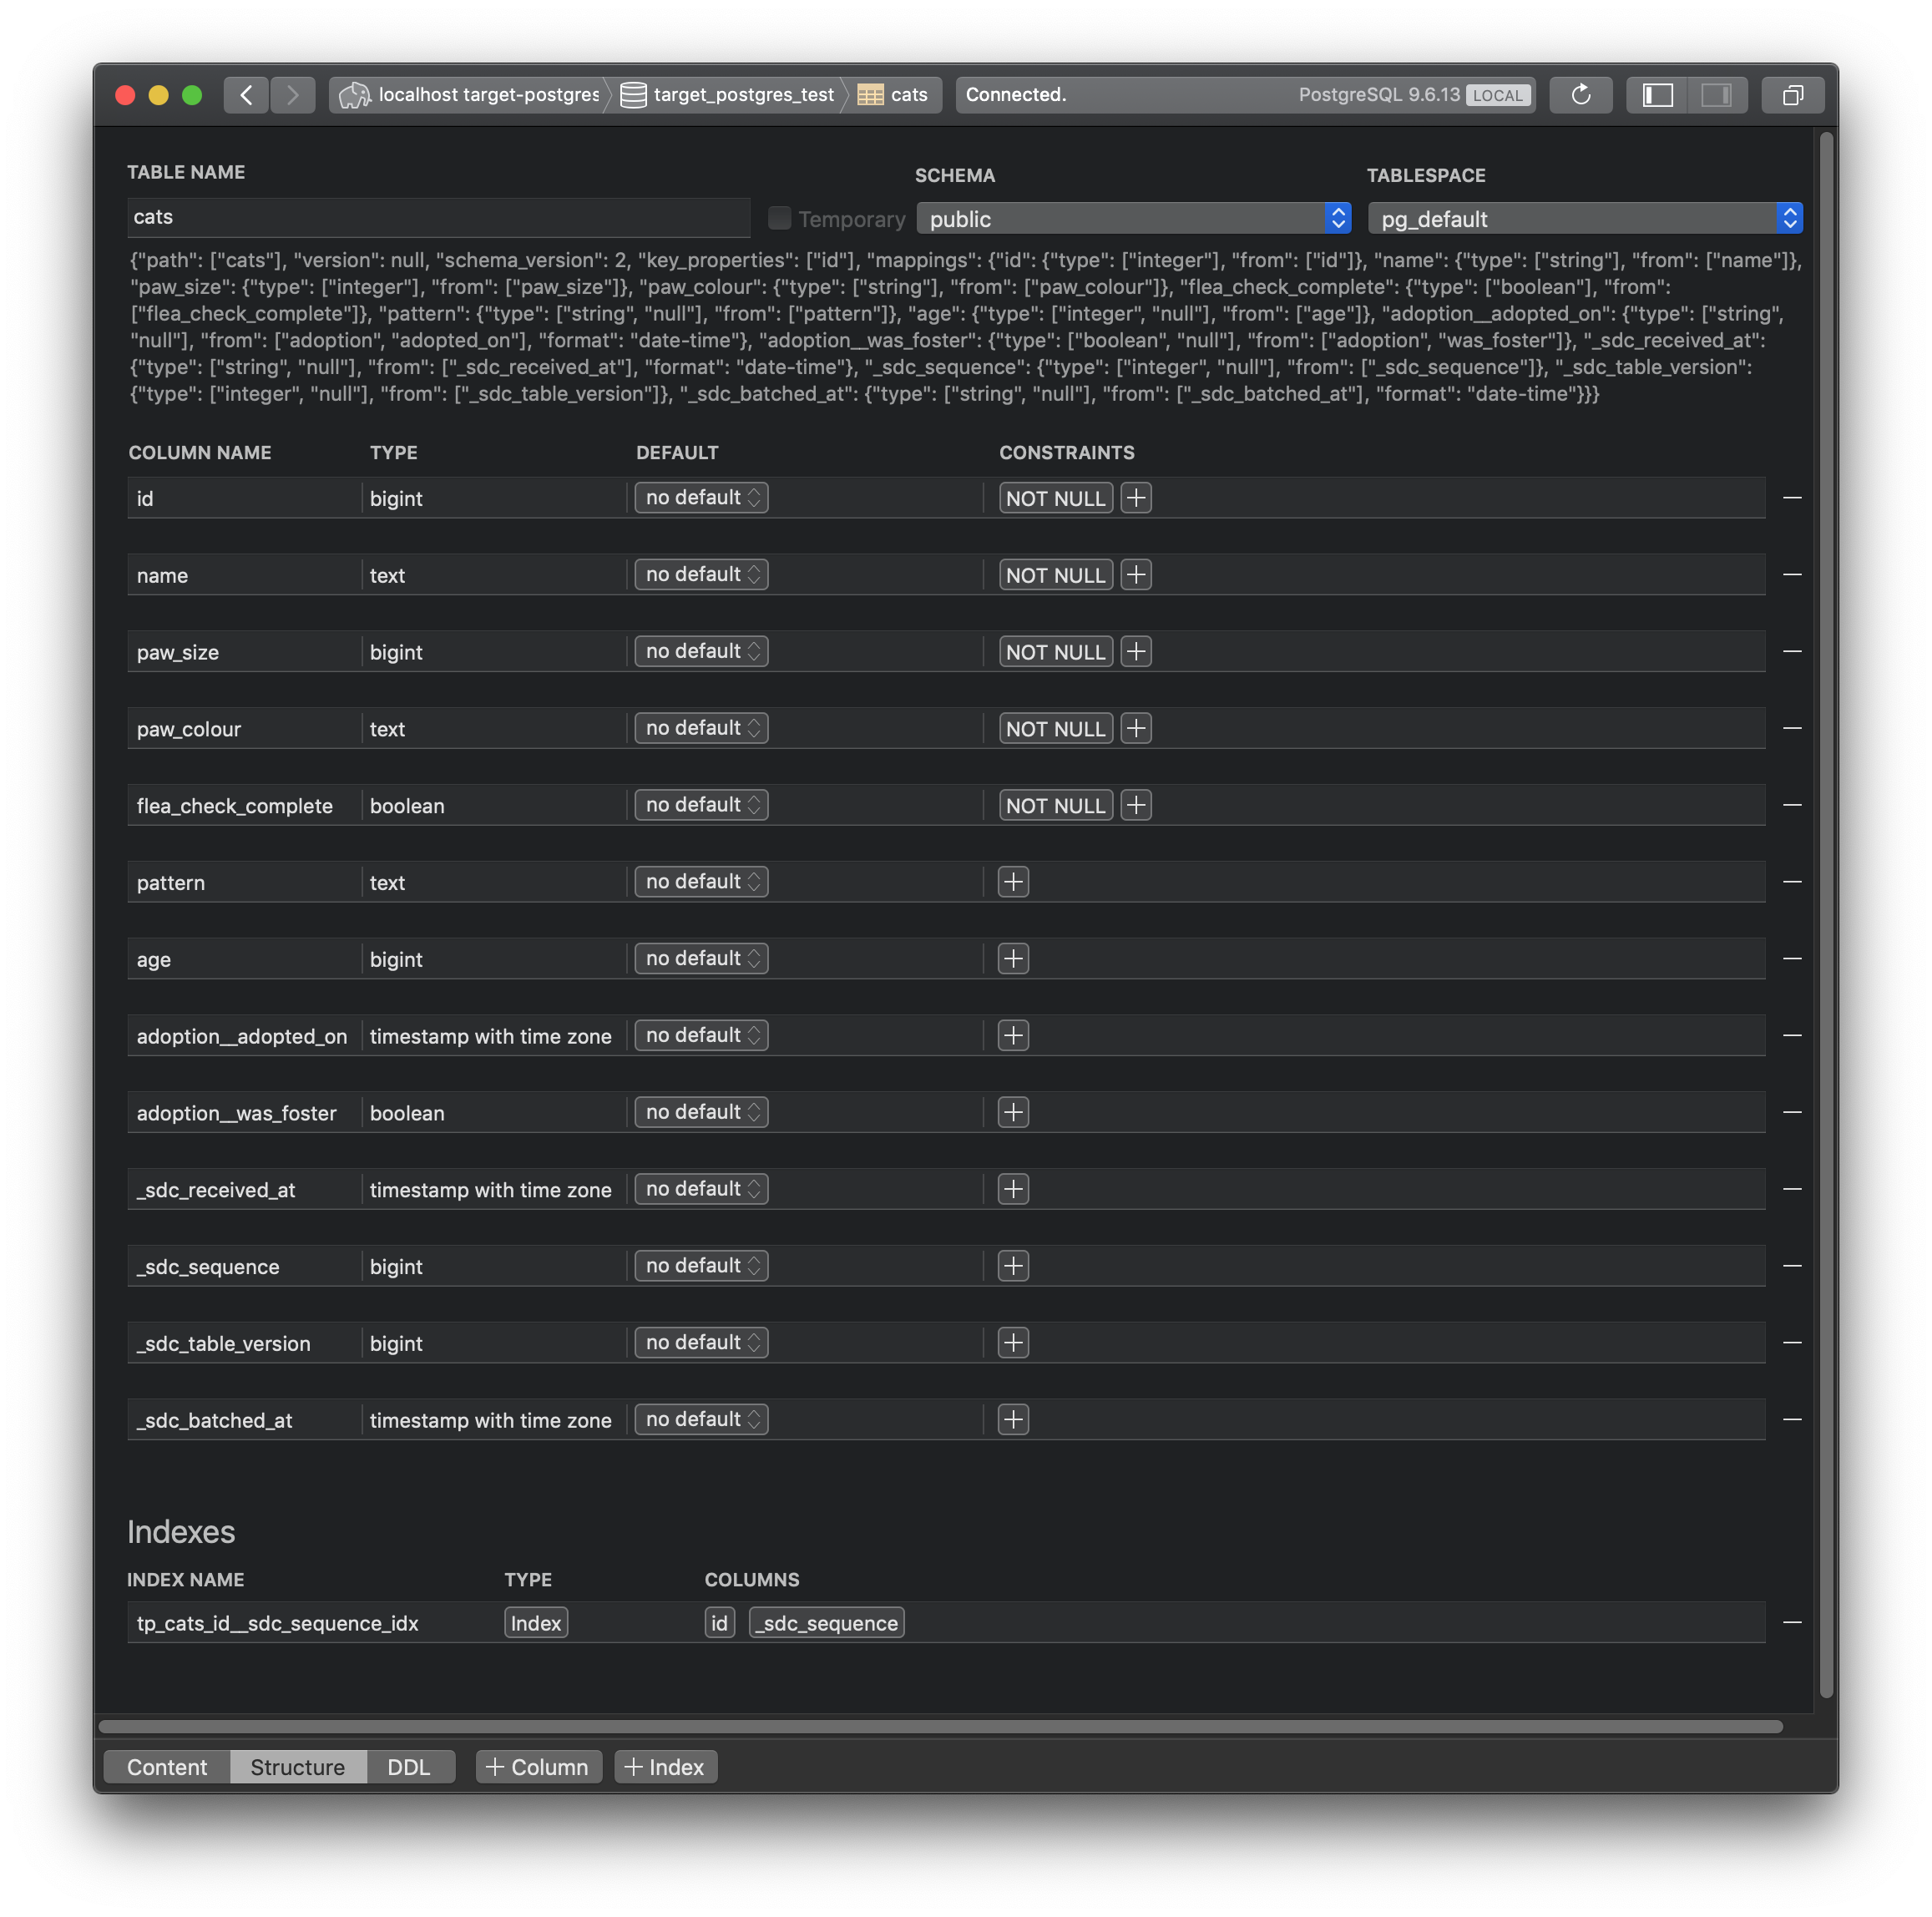Toggle the right sidebar panel icon
Image resolution: width=1932 pixels, height=1917 pixels.
tap(1716, 95)
